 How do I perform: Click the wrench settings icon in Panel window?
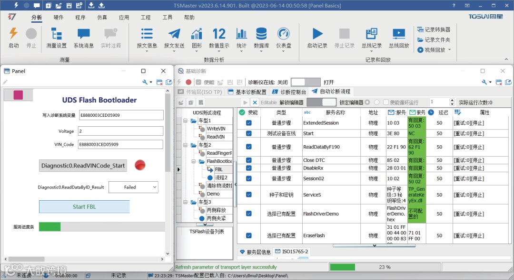[x=145, y=82]
